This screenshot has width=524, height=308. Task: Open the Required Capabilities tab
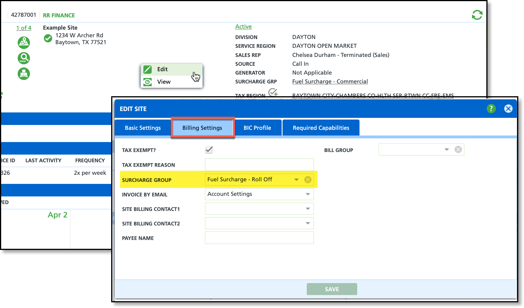(x=321, y=128)
